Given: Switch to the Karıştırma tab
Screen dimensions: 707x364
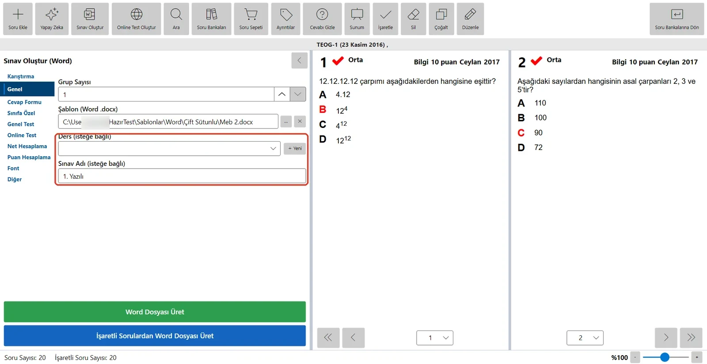Looking at the screenshot, I should coord(21,76).
